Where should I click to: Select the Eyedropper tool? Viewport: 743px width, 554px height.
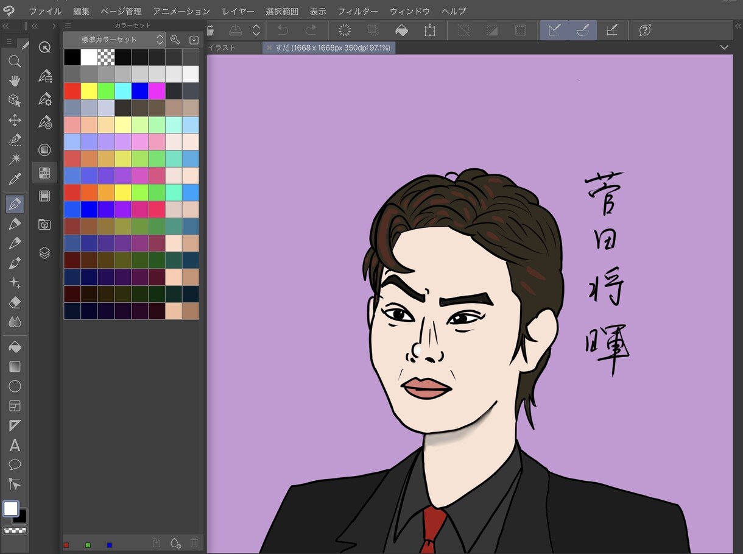coord(15,179)
